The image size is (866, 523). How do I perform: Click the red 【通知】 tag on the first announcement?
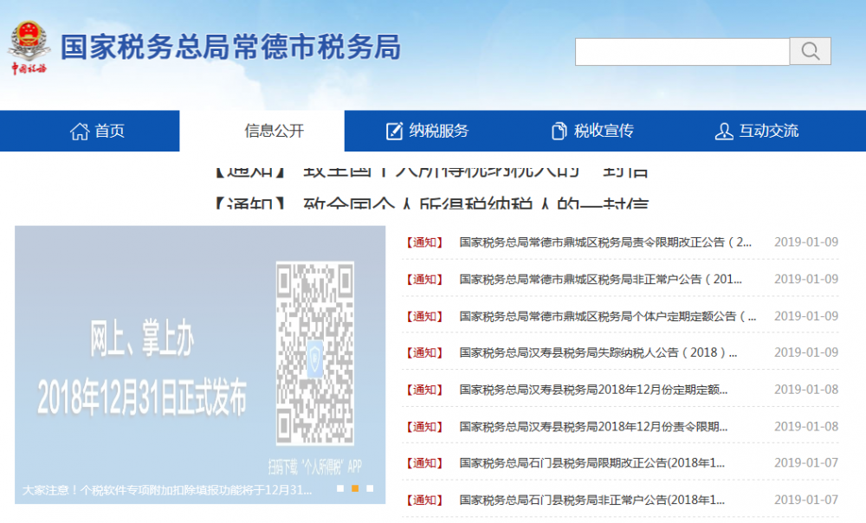tap(423, 242)
